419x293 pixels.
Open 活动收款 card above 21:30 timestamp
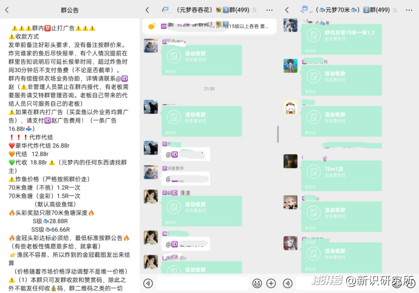tap(202, 60)
